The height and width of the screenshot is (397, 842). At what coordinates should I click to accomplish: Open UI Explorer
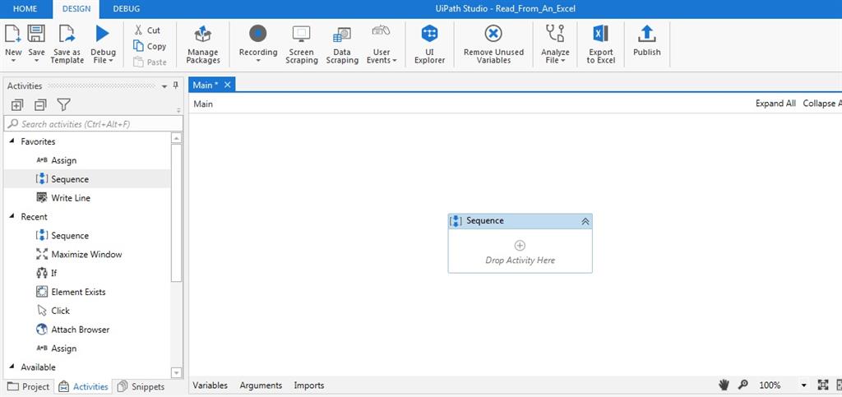pyautogui.click(x=429, y=45)
